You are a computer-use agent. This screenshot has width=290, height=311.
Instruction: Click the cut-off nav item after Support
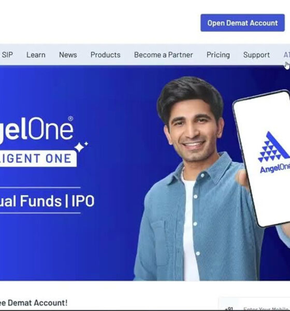pos(287,55)
